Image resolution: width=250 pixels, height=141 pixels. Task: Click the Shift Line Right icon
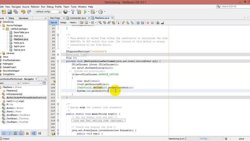point(142,23)
